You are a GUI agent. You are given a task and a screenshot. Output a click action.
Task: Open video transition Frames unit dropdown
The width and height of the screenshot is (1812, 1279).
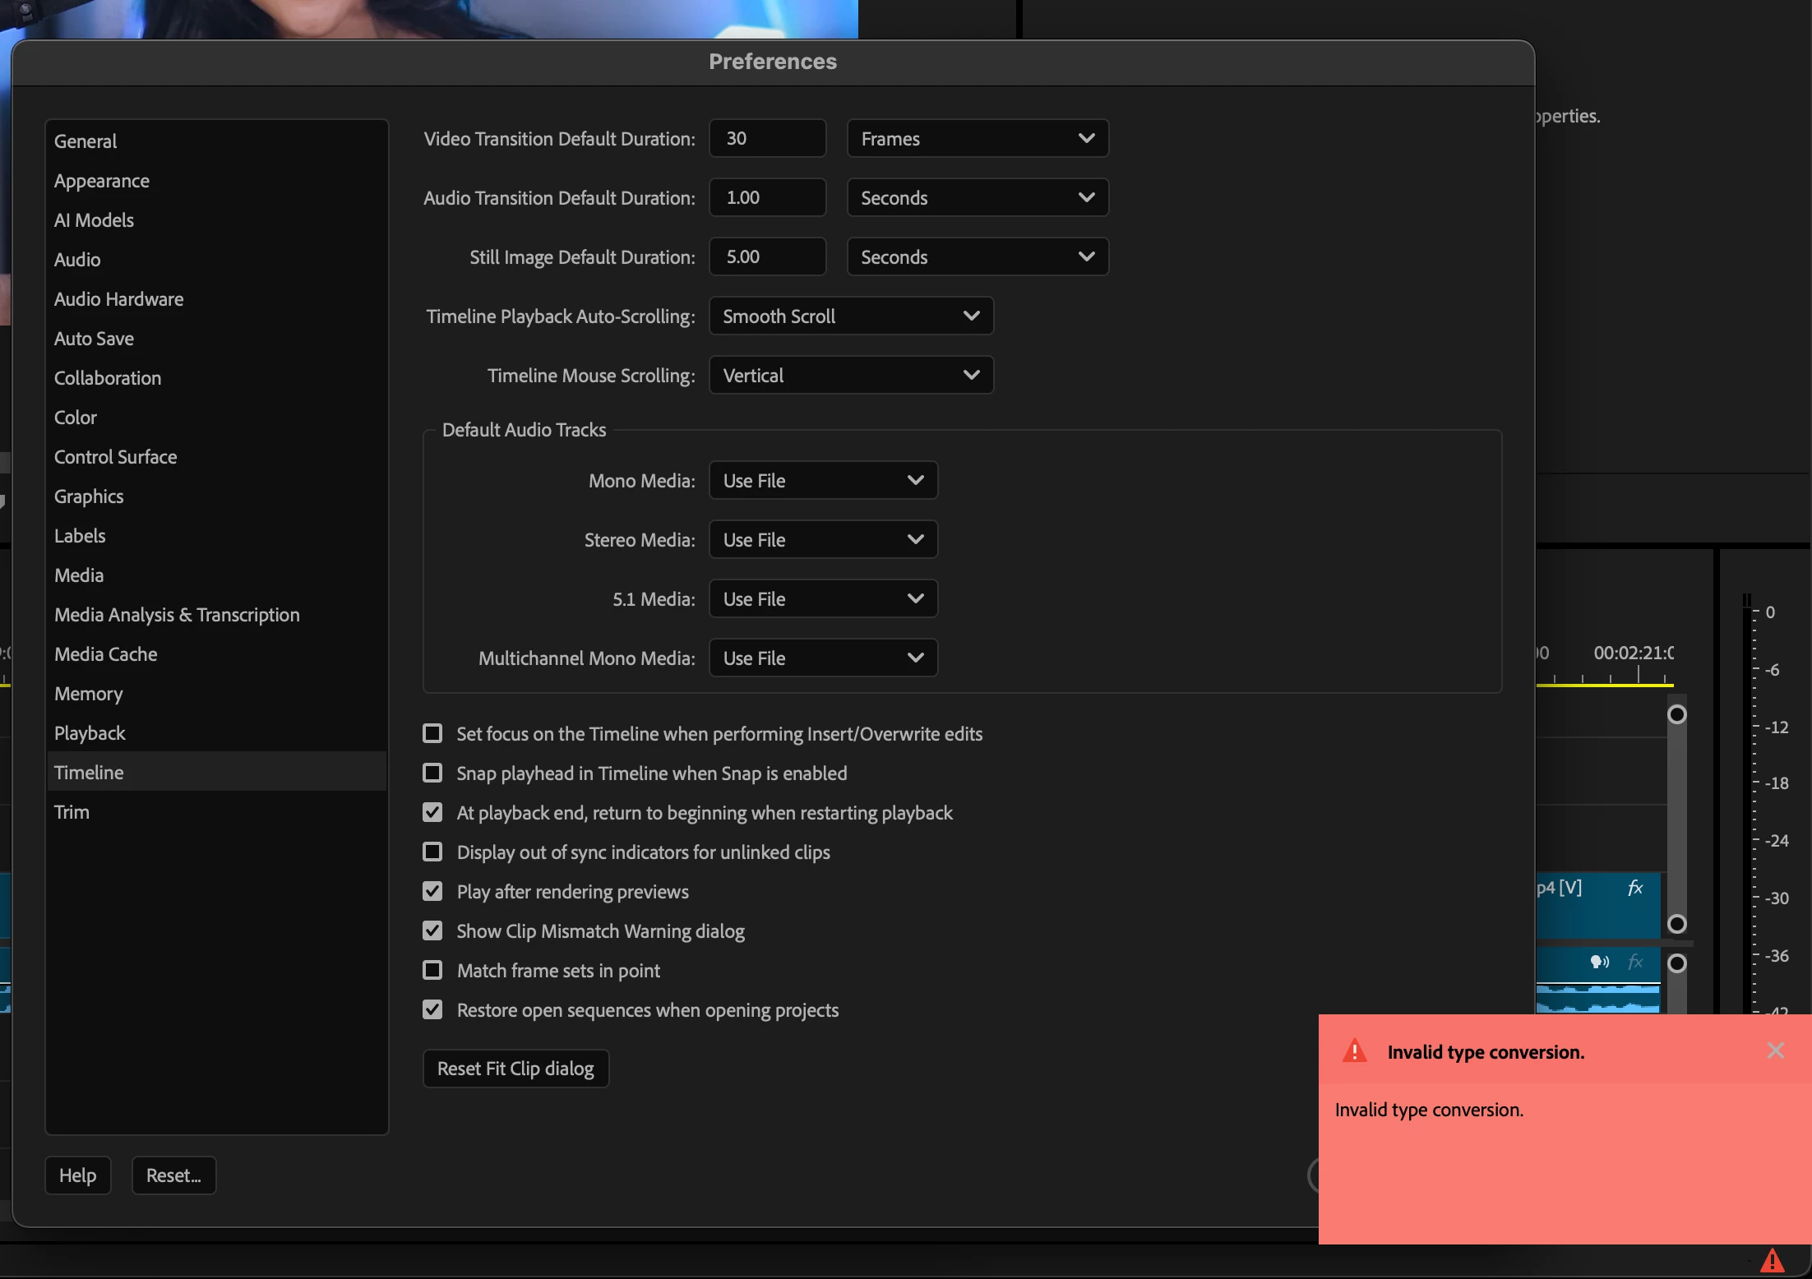point(977,139)
